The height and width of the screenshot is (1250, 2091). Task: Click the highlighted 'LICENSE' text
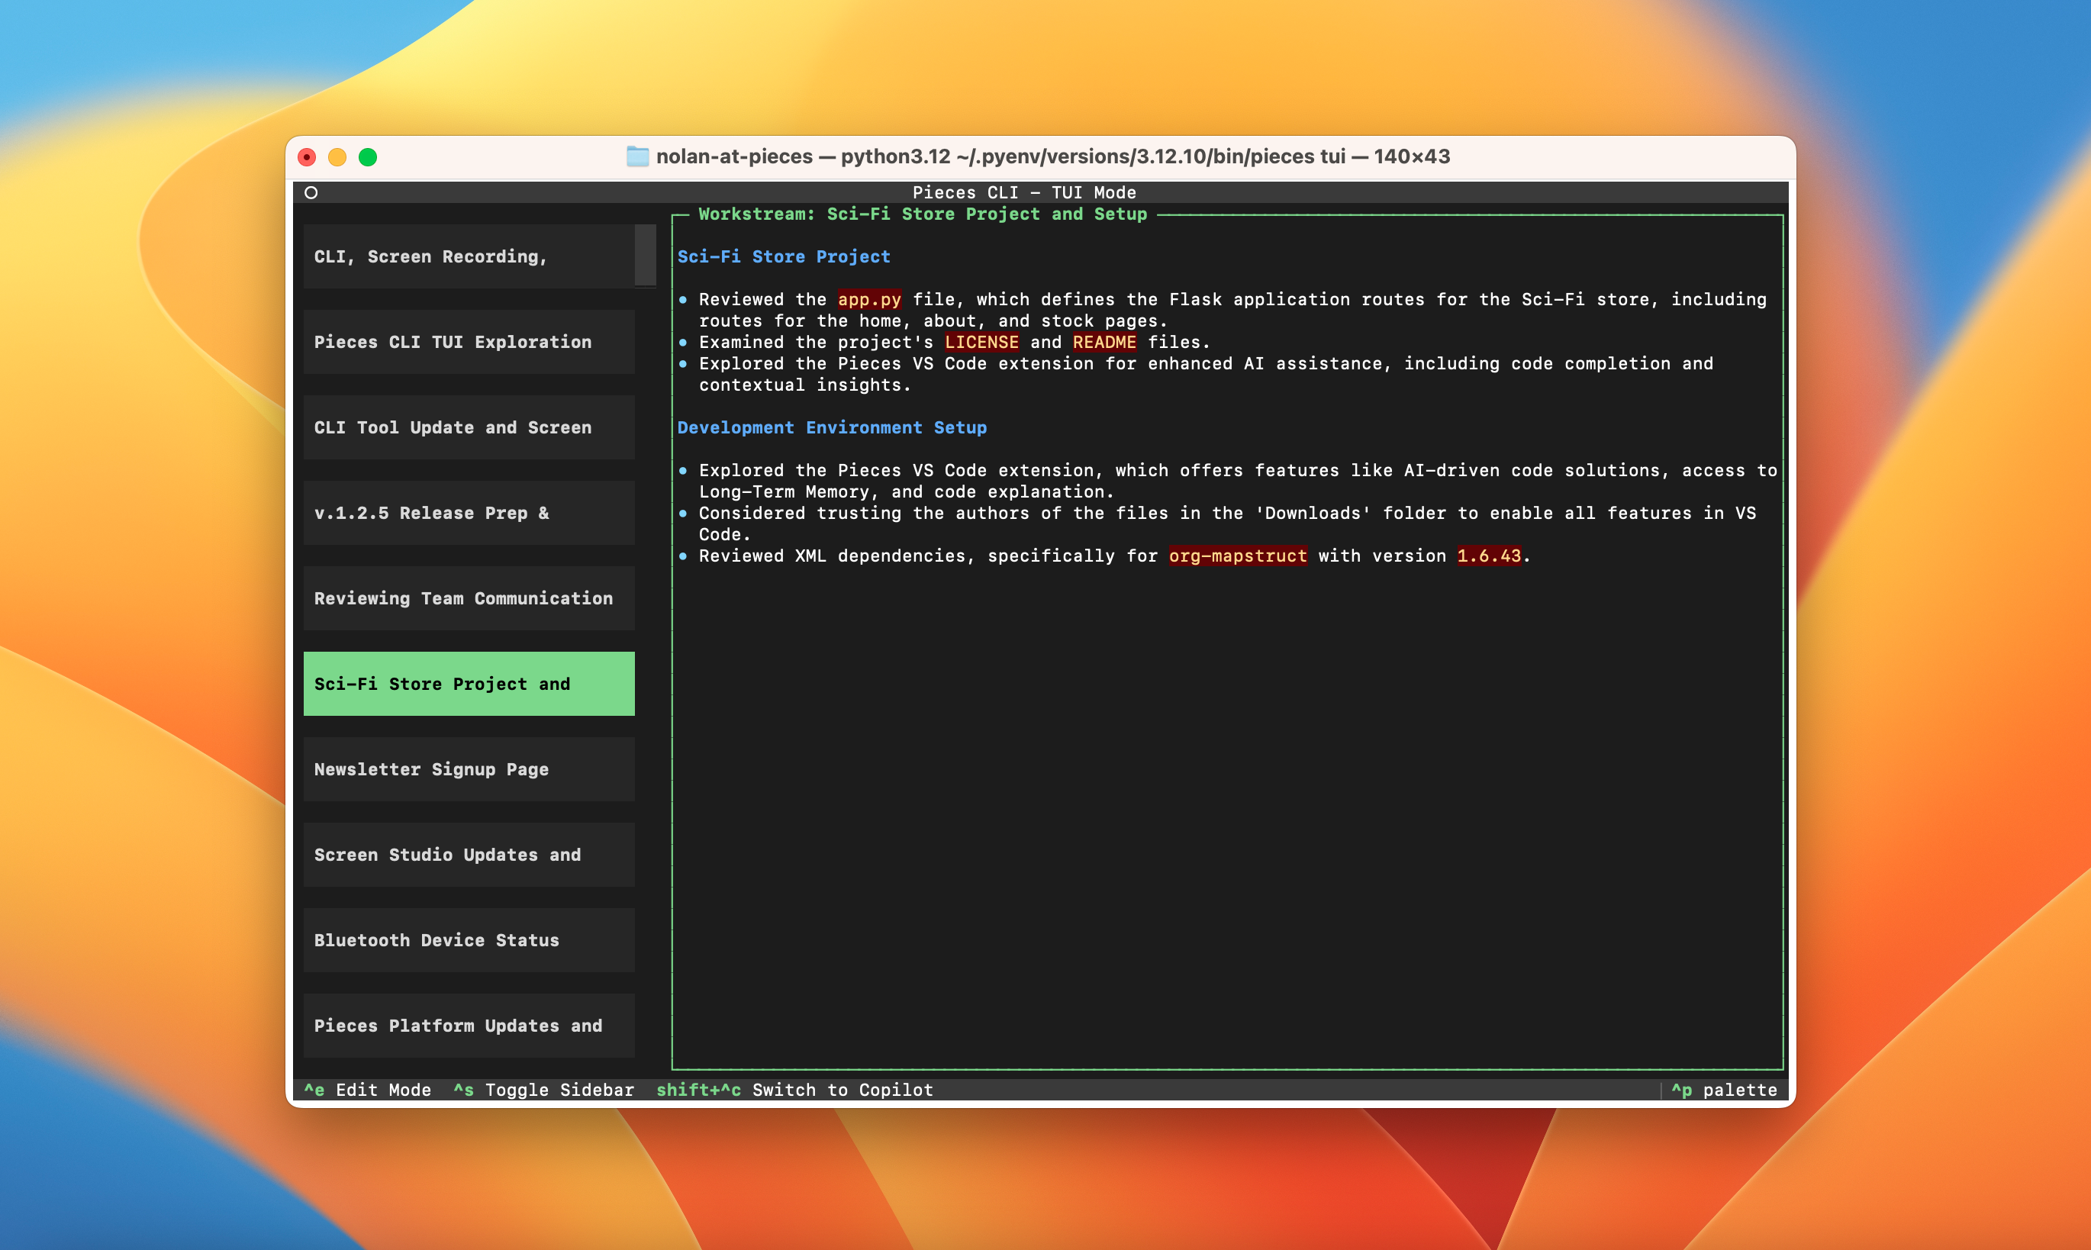[x=981, y=342]
